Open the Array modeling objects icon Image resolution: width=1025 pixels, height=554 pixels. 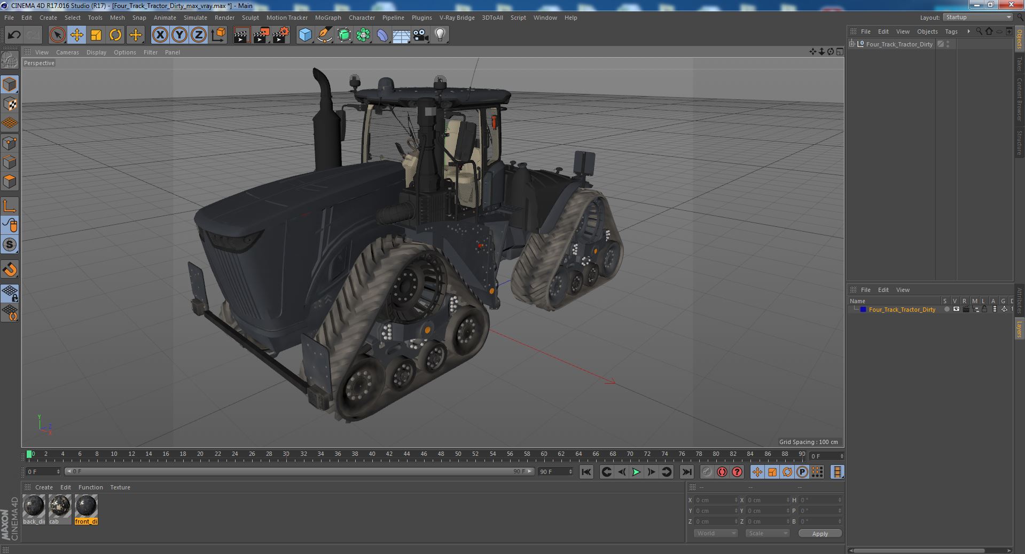[x=363, y=35]
